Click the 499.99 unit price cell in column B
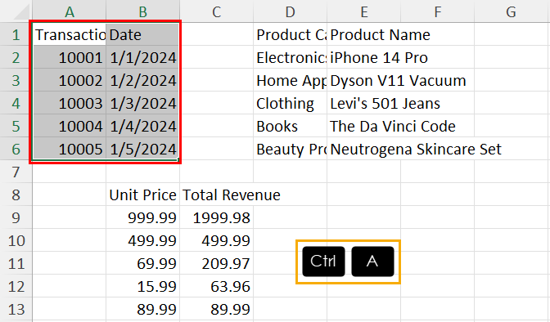Screen dimensions: 550x322 [x=142, y=240]
